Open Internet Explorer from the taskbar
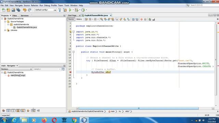 [x=14, y=120]
